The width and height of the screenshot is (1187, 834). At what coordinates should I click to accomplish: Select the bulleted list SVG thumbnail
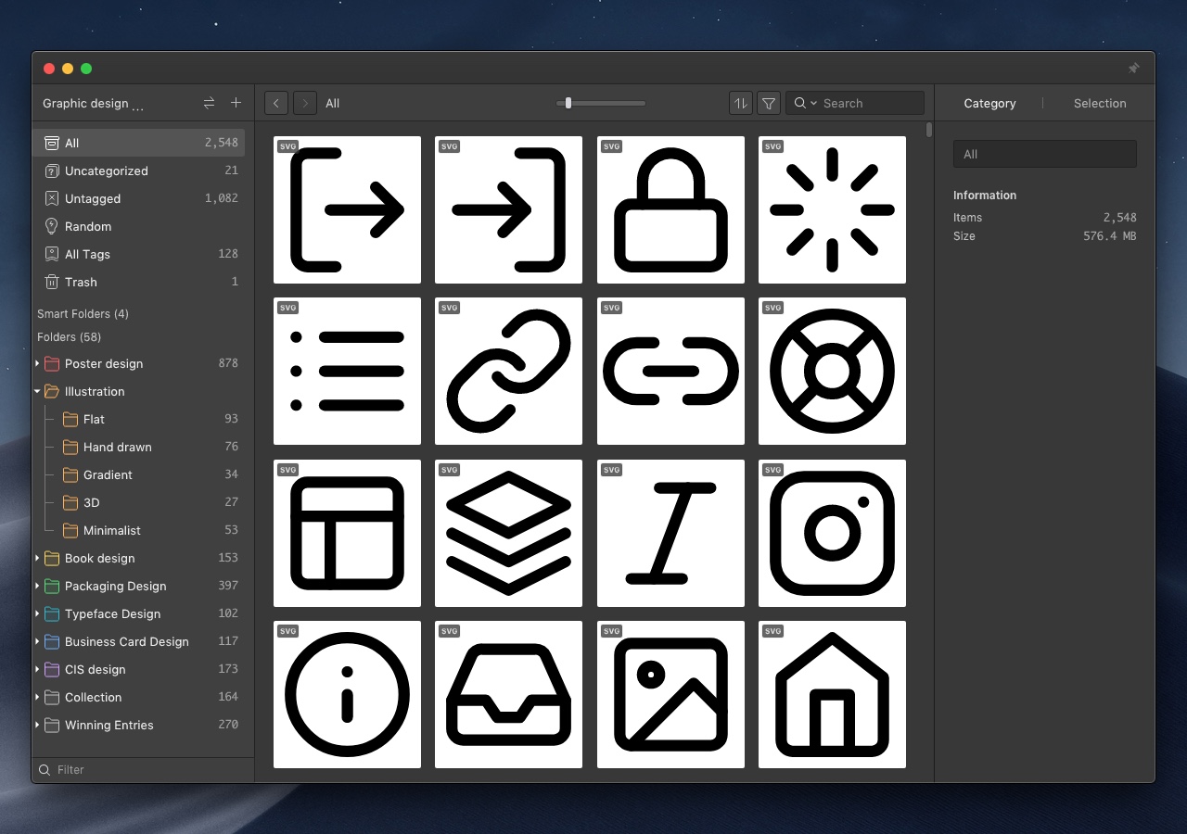click(x=347, y=371)
